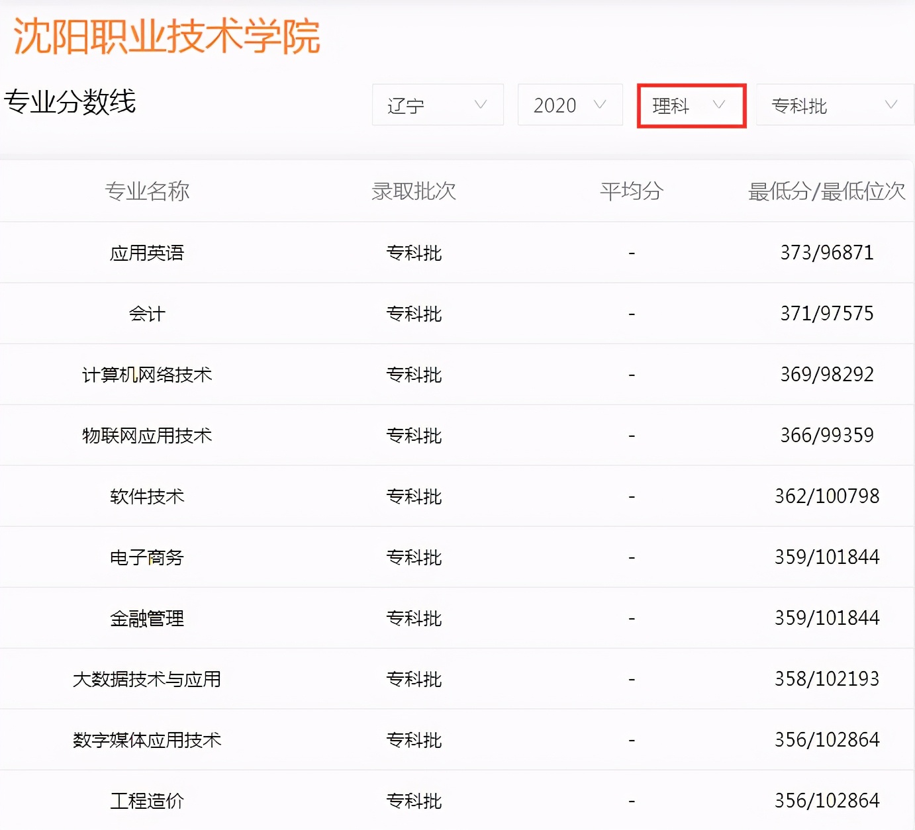Click the 辽宁 dropdown chevron arrow
This screenshot has height=830, width=915.
coord(483,105)
